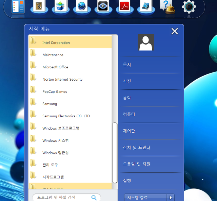Viewport: 217px width, 201px height.
Task: Expand Intel Corporation folder label
Action: click(x=56, y=43)
